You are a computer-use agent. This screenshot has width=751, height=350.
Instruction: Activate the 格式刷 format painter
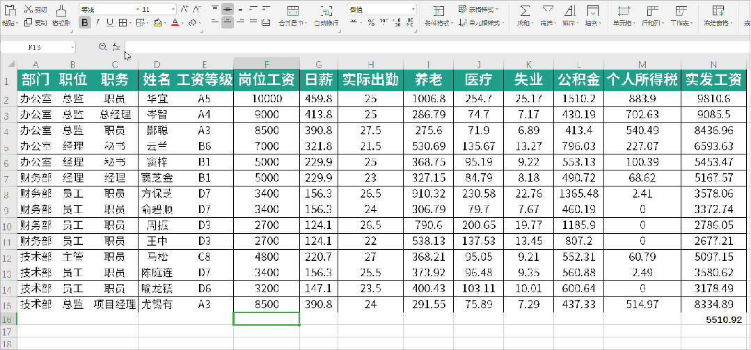tap(61, 15)
